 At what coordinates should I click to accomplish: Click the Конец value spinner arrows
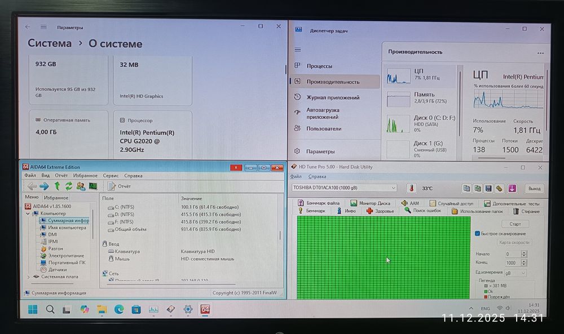(x=524, y=262)
